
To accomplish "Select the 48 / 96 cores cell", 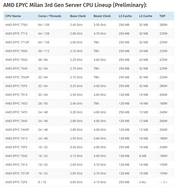I will click(x=43, y=60).
